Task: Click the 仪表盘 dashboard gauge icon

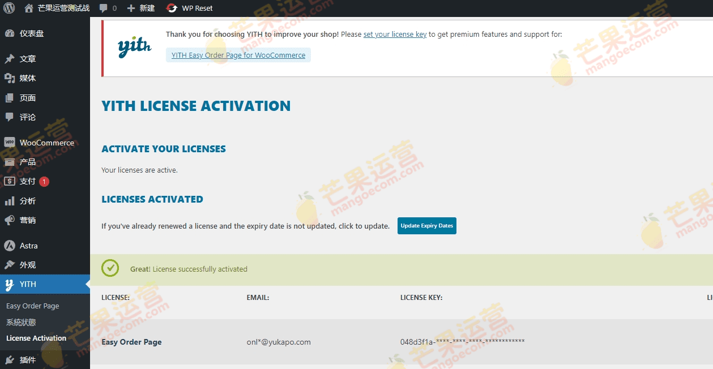Action: [x=10, y=33]
